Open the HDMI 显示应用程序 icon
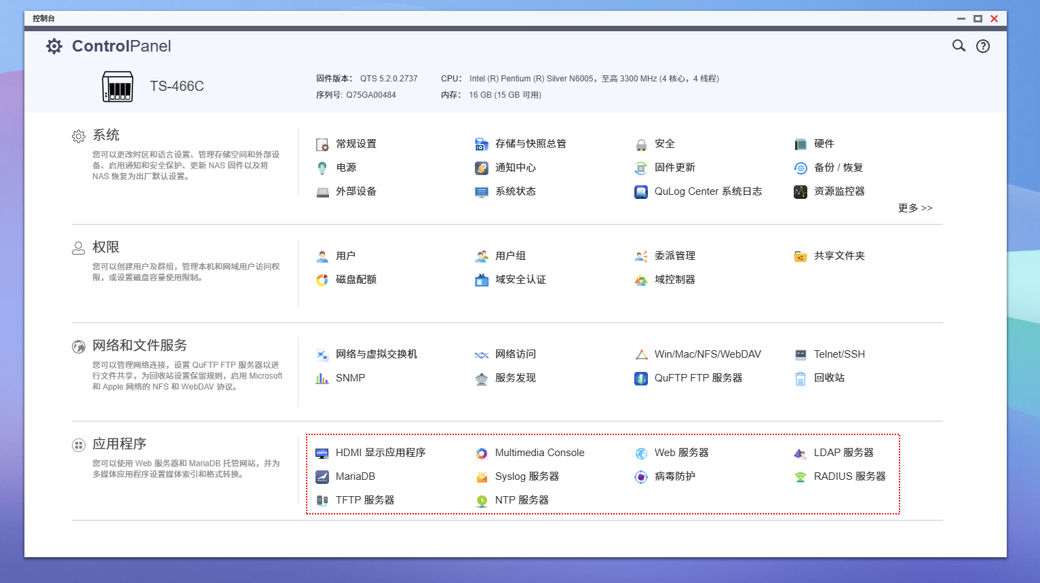Image resolution: width=1040 pixels, height=583 pixels. coord(322,453)
